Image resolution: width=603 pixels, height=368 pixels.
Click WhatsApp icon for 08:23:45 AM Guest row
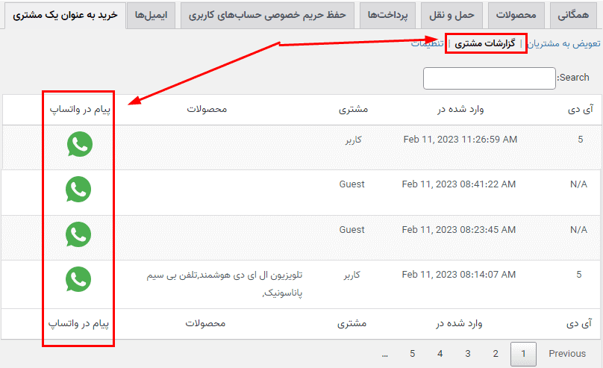[78, 234]
